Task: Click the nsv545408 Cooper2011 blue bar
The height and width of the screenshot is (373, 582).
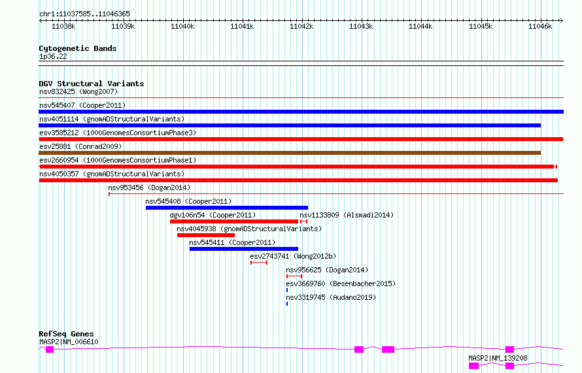Action: point(227,208)
